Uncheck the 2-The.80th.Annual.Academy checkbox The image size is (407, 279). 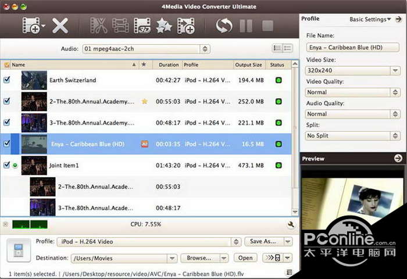pyautogui.click(x=7, y=101)
